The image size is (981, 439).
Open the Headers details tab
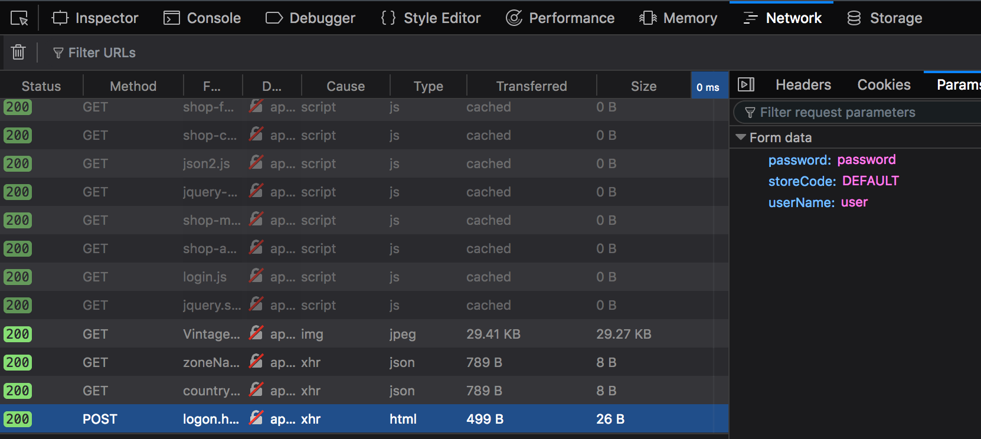[x=803, y=85]
